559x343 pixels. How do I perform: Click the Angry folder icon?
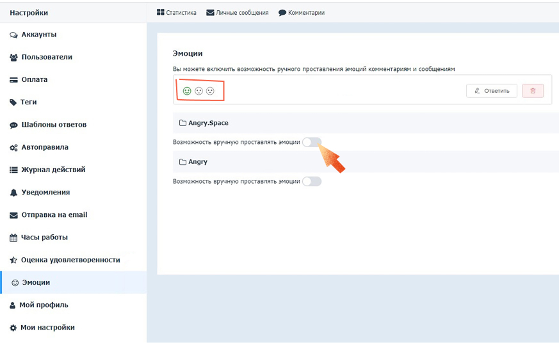(182, 162)
